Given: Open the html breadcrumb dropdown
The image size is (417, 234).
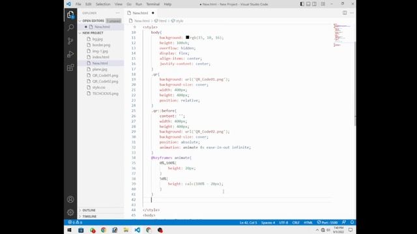Looking at the screenshot, I should click(160, 21).
